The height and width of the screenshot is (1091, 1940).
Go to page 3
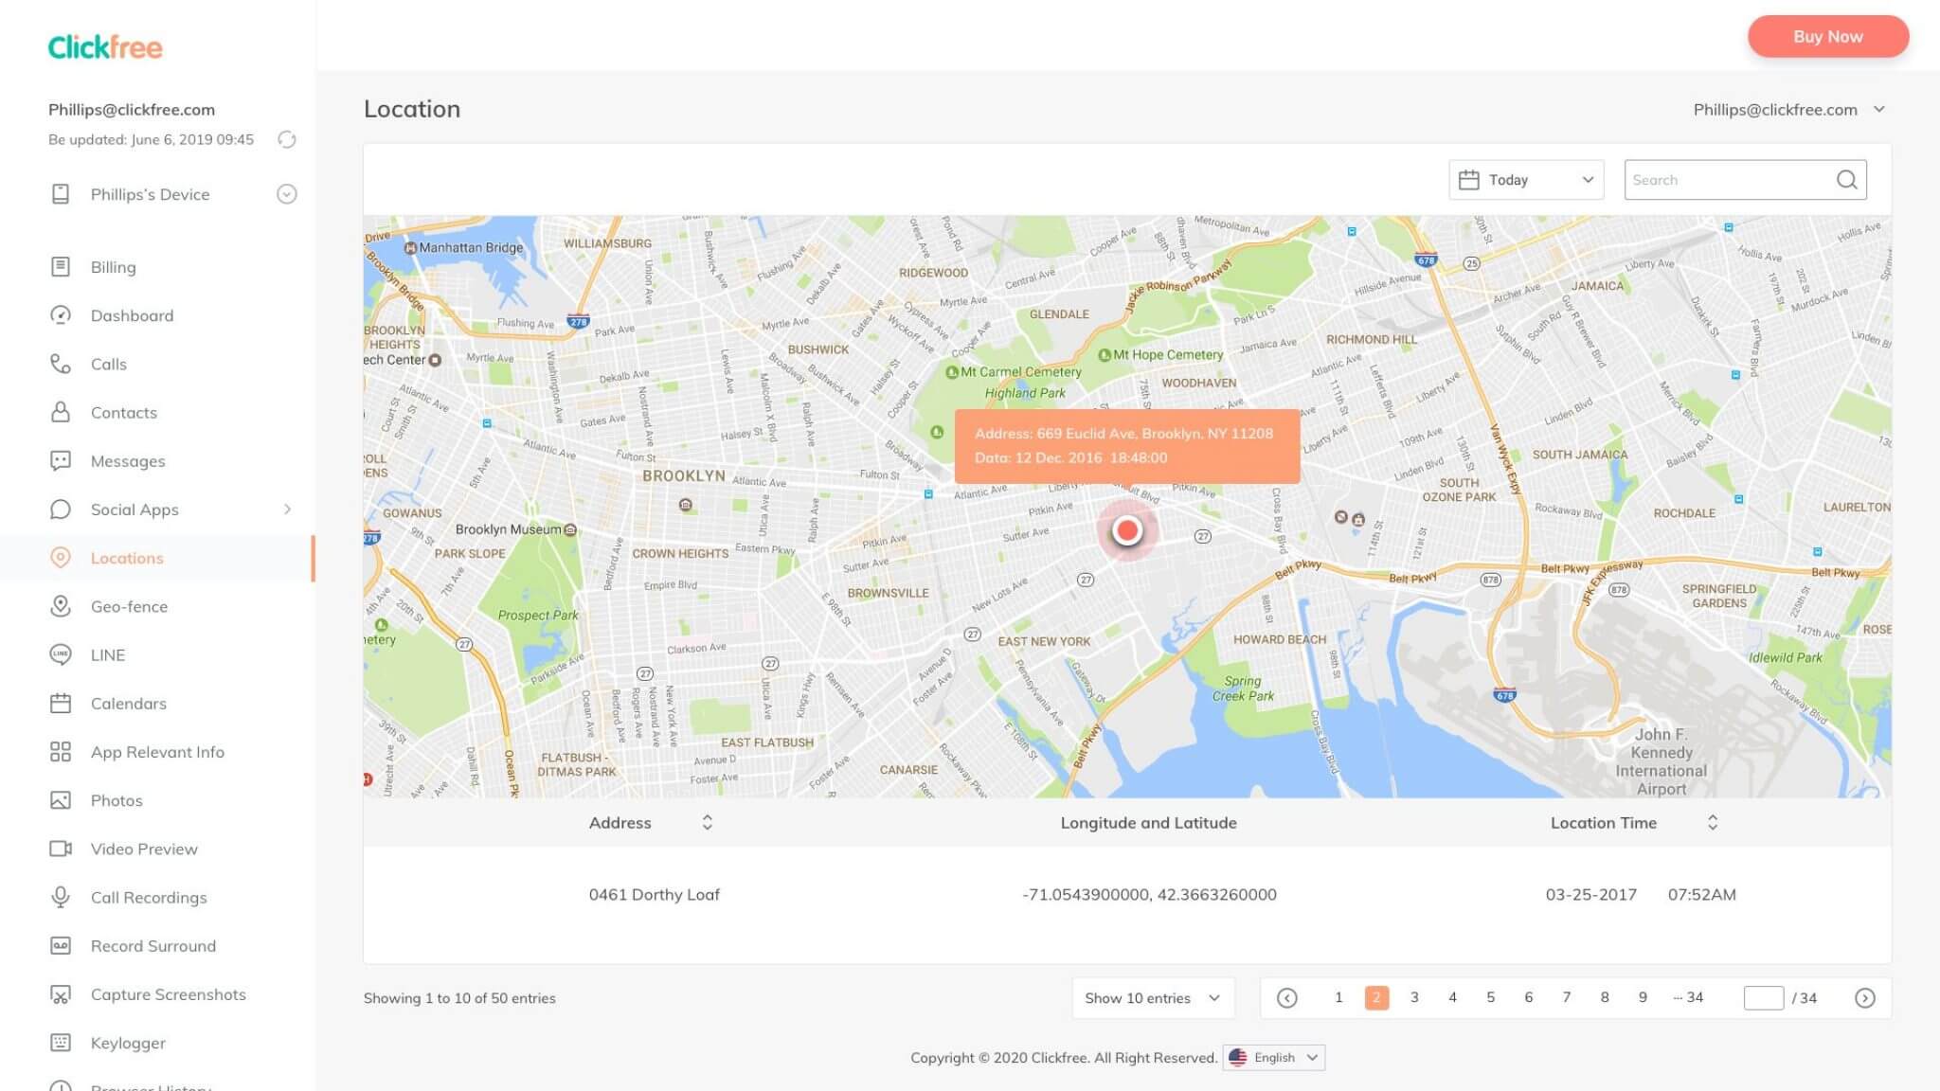click(x=1414, y=997)
